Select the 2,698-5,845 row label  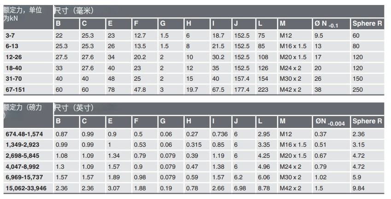pyautogui.click(x=22, y=155)
